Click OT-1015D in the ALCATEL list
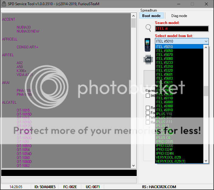The height and width of the screenshot is (190, 214). [24, 114]
